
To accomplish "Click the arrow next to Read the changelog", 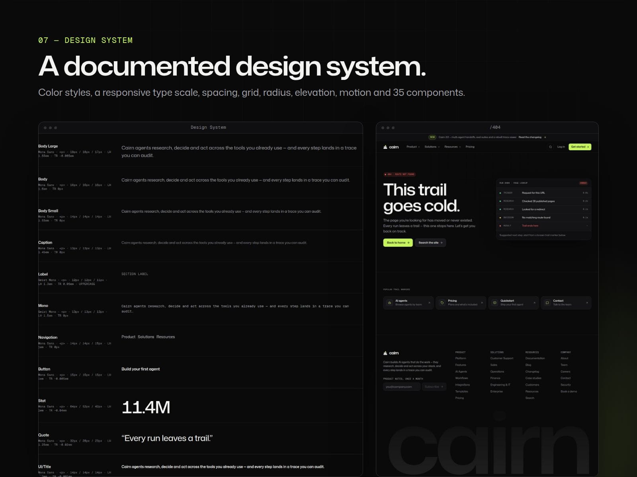I will [x=545, y=137].
